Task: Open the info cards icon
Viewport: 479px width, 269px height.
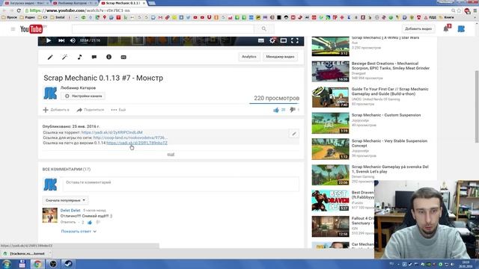Action: (109, 57)
